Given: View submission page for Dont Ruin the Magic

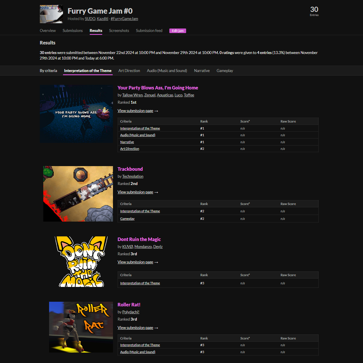Looking at the screenshot, I should 135,262.
